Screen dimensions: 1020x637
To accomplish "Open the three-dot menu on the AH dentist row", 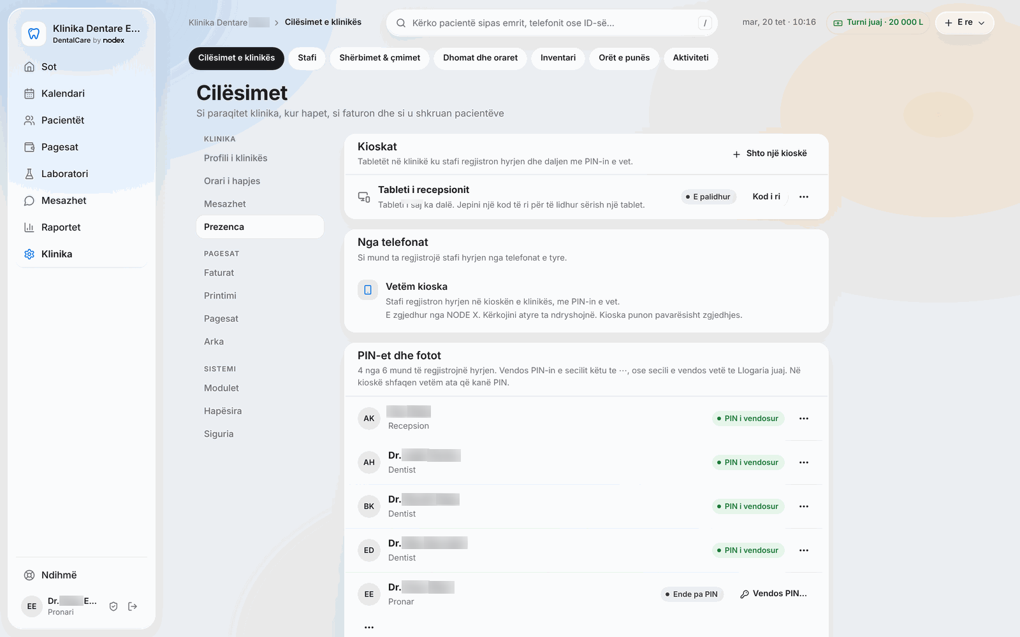I will 804,462.
